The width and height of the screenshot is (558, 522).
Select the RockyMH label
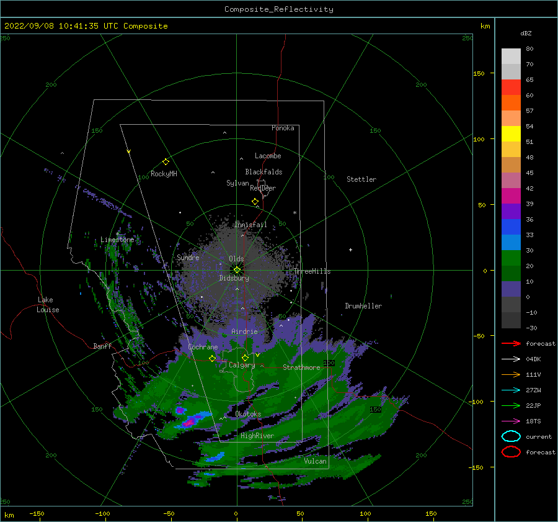pos(164,174)
